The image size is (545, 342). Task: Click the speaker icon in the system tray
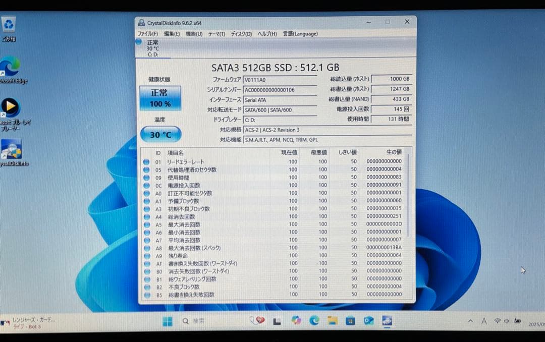tap(506, 321)
